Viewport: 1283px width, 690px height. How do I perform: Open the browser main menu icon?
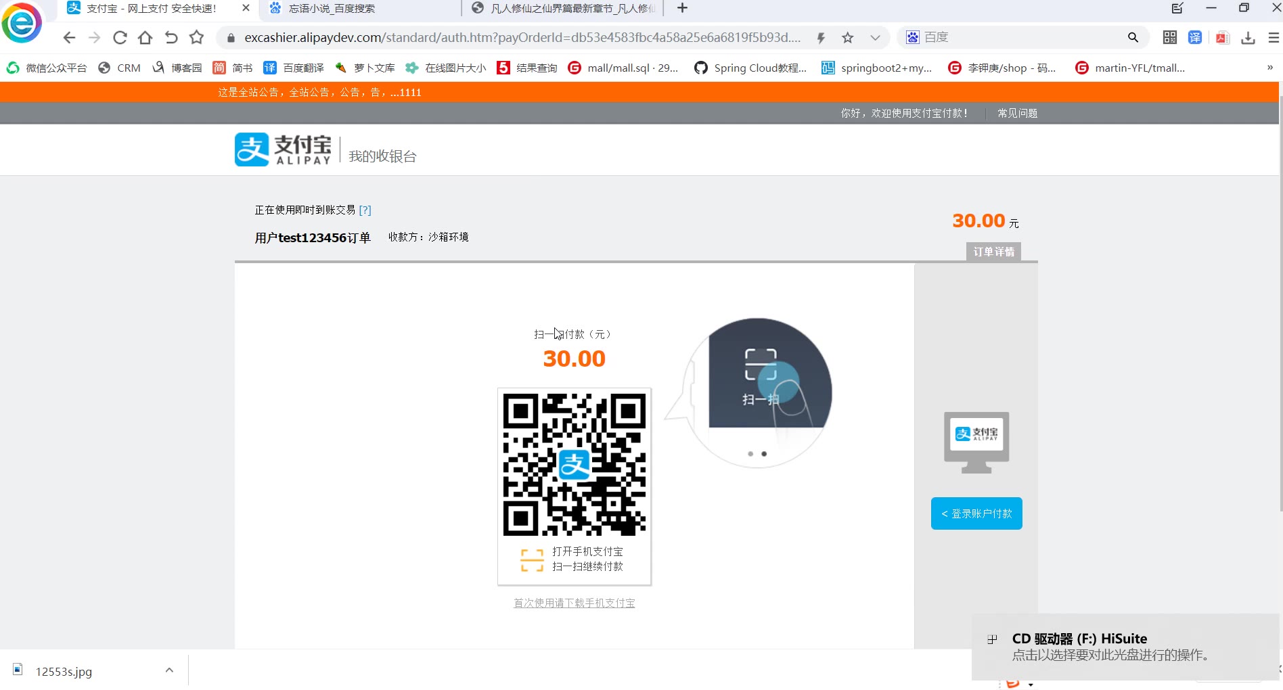[1274, 38]
